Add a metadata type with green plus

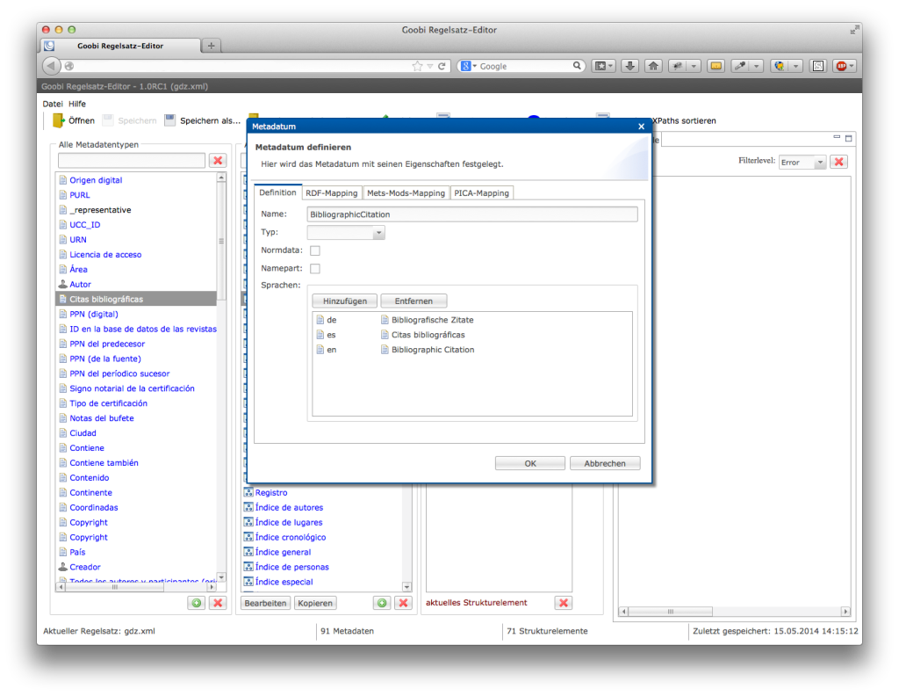click(197, 603)
